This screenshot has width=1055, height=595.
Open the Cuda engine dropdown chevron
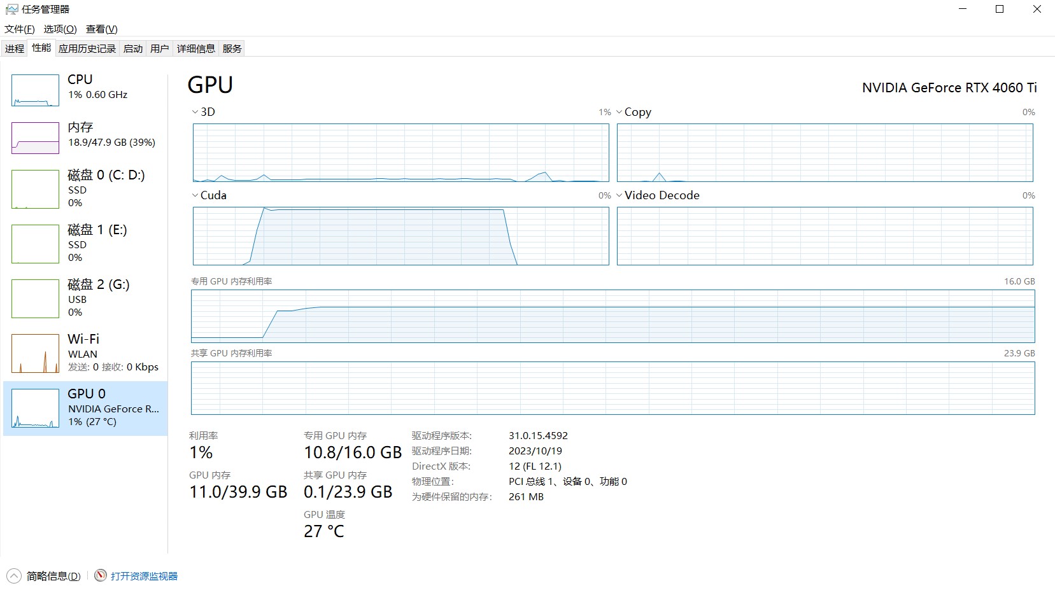tap(195, 195)
